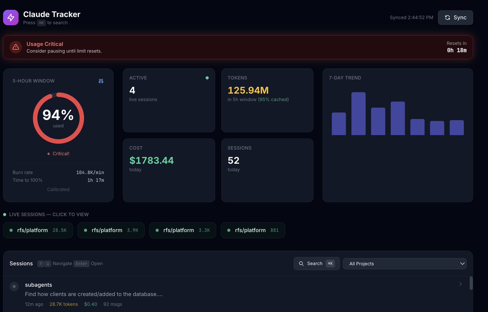
Task: Click the 52 sessions today value
Action: coord(233,160)
